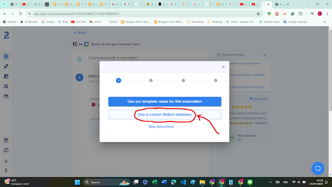Open the calendar icon in left sidebar

point(6,76)
